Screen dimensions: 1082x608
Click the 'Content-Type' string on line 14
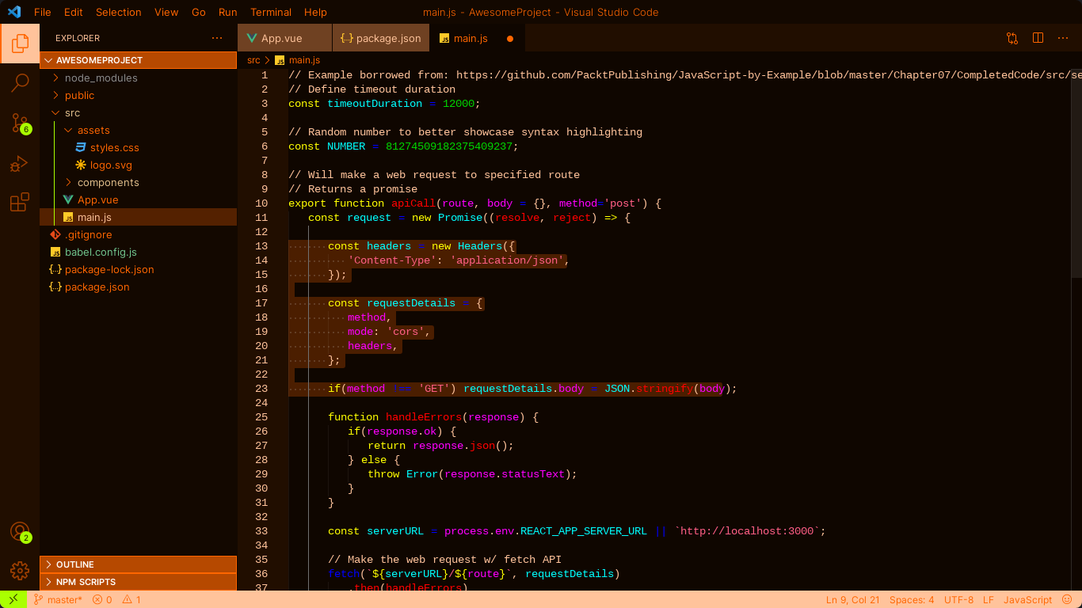click(392, 260)
